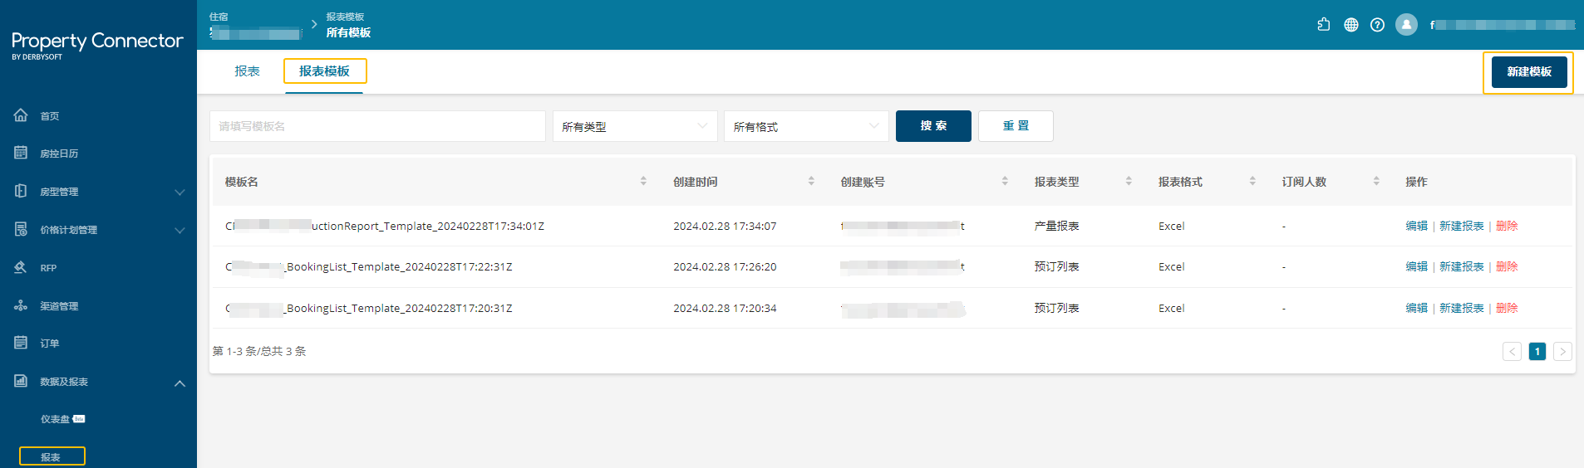
Task: Go to next page arrow
Action: (1562, 352)
